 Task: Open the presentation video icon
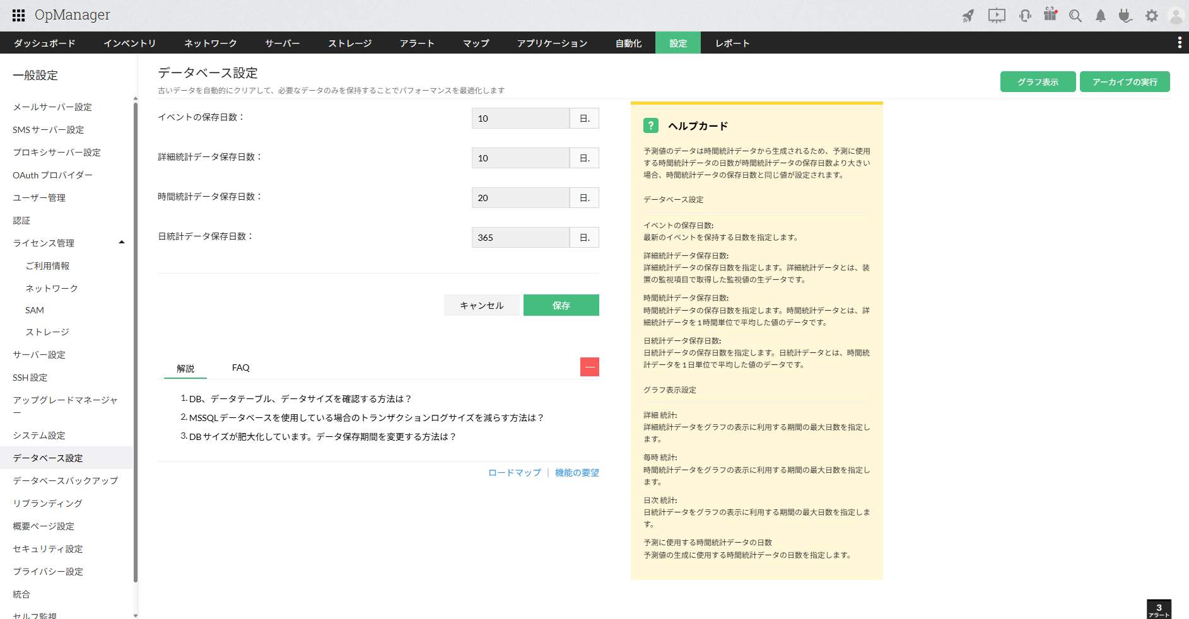pos(997,16)
